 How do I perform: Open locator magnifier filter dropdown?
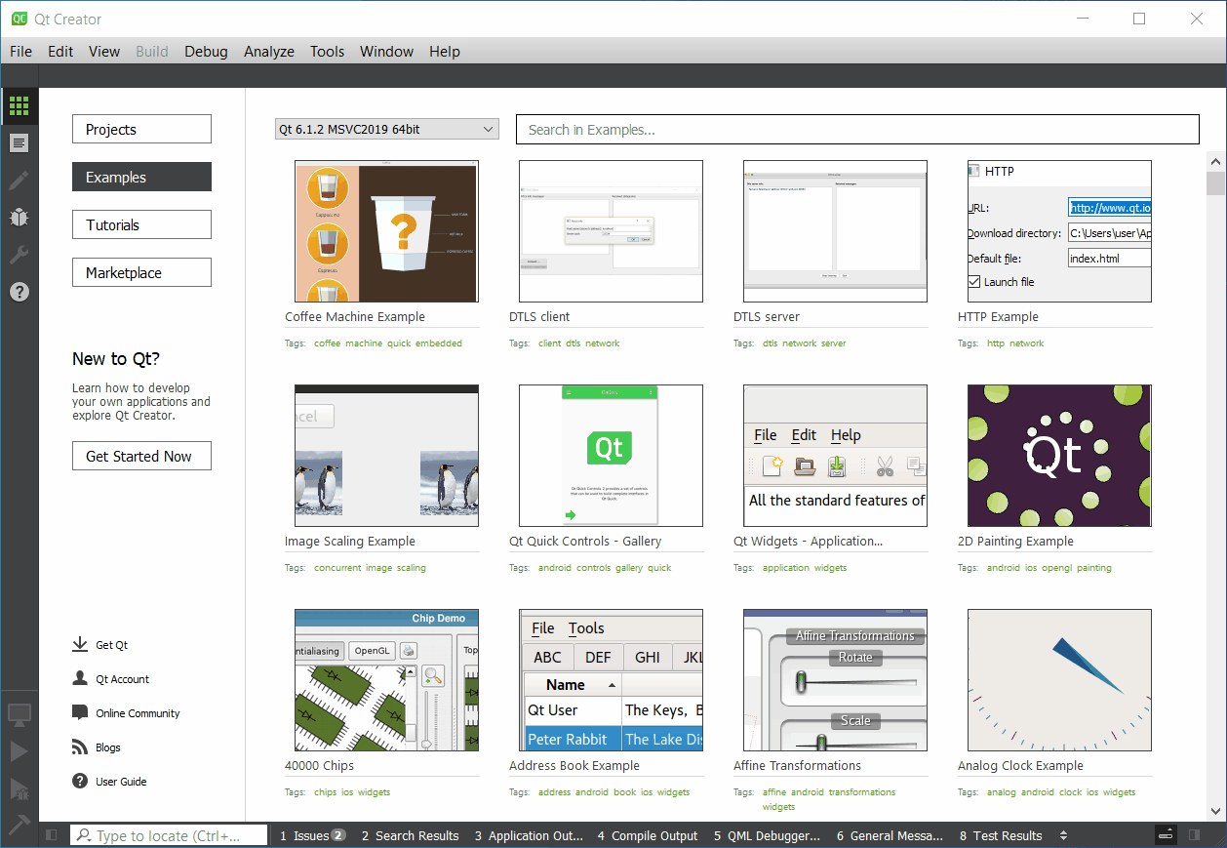tap(84, 835)
